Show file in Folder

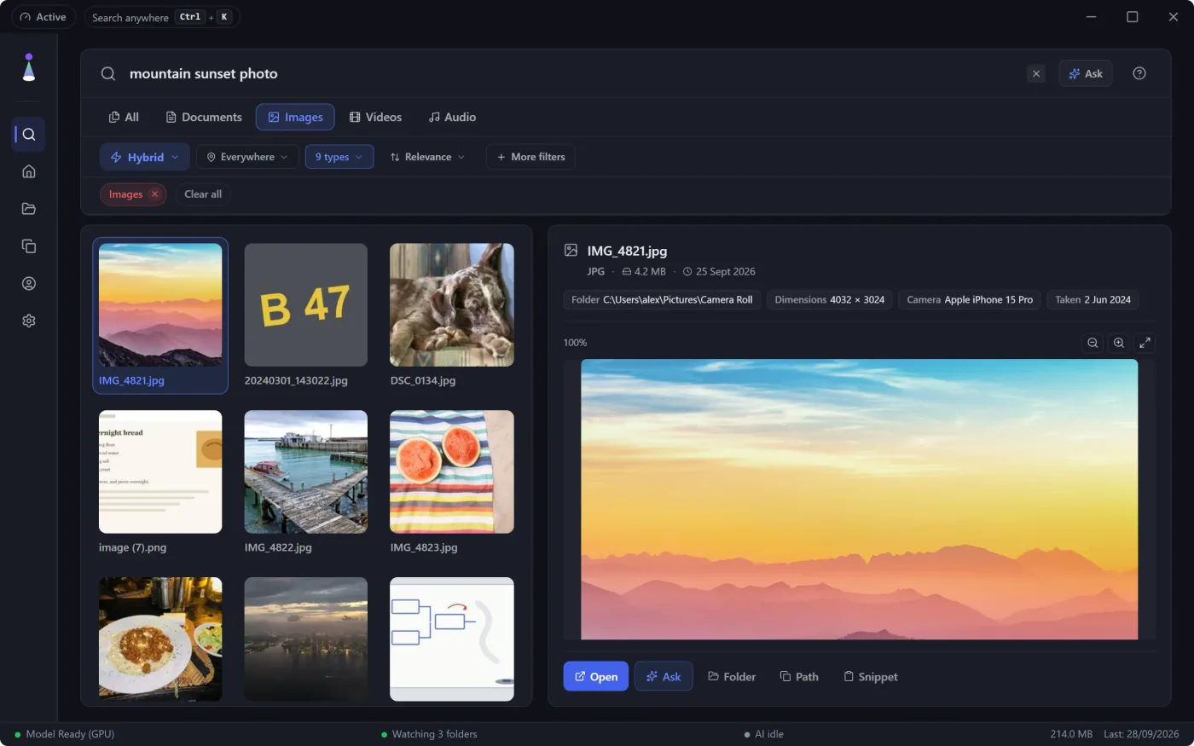[x=732, y=676]
